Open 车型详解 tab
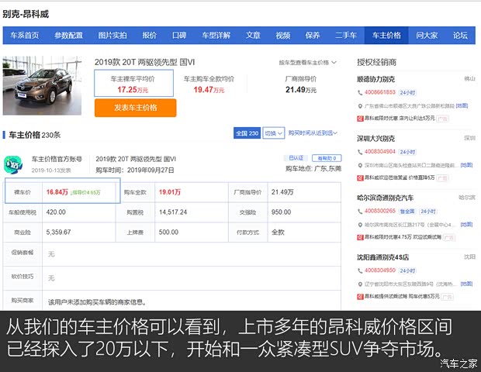The width and height of the screenshot is (481, 372). tap(216, 36)
